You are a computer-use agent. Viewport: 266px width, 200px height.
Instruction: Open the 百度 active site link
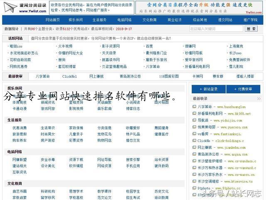[x=149, y=46]
